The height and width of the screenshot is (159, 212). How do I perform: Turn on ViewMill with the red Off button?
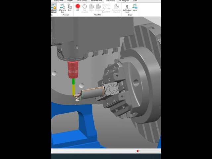click(x=78, y=7)
